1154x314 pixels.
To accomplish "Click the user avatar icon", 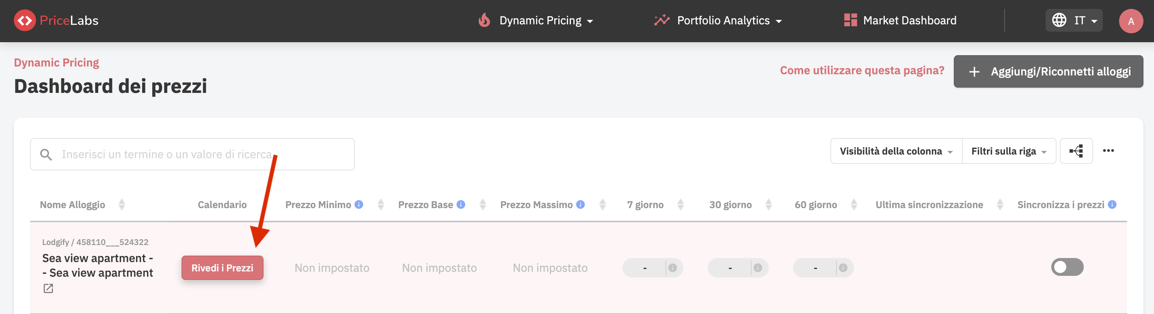I will tap(1130, 21).
